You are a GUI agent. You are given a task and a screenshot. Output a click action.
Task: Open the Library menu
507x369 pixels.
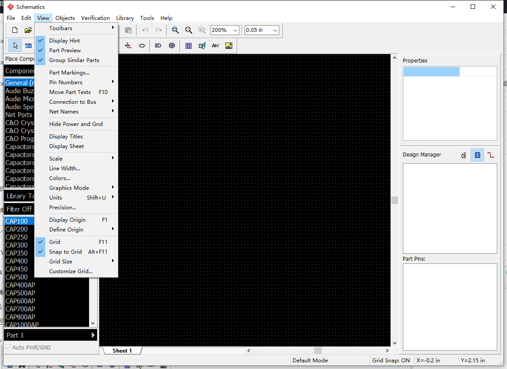125,18
